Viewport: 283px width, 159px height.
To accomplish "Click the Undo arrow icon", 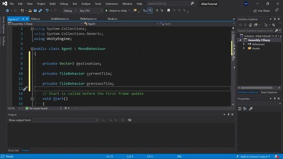I will click(x=47, y=11).
